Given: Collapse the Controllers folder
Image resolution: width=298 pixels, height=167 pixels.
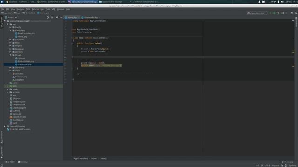Looking at the screenshot, I should (10, 30).
